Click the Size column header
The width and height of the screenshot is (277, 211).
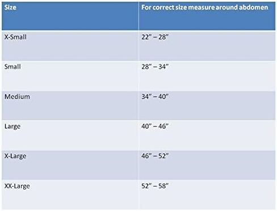click(70, 16)
